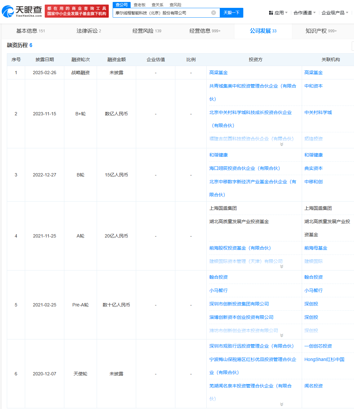The height and width of the screenshot is (409, 354).
Task: Open the 中移和创 institution link
Action: click(x=314, y=182)
